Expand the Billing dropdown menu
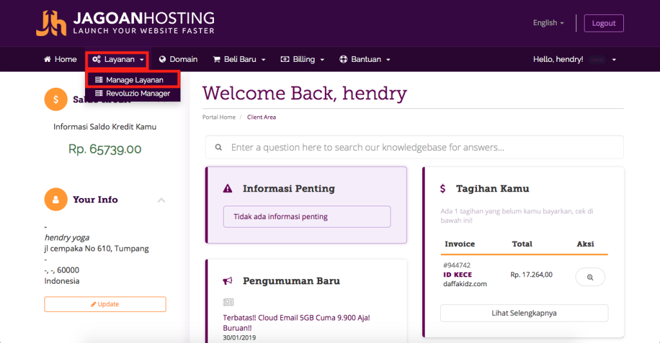This screenshot has height=343, width=660. 302,59
